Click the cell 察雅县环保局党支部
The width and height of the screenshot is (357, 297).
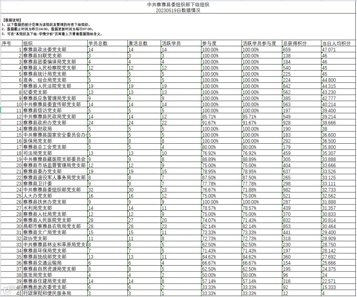pyautogui.click(x=55, y=250)
